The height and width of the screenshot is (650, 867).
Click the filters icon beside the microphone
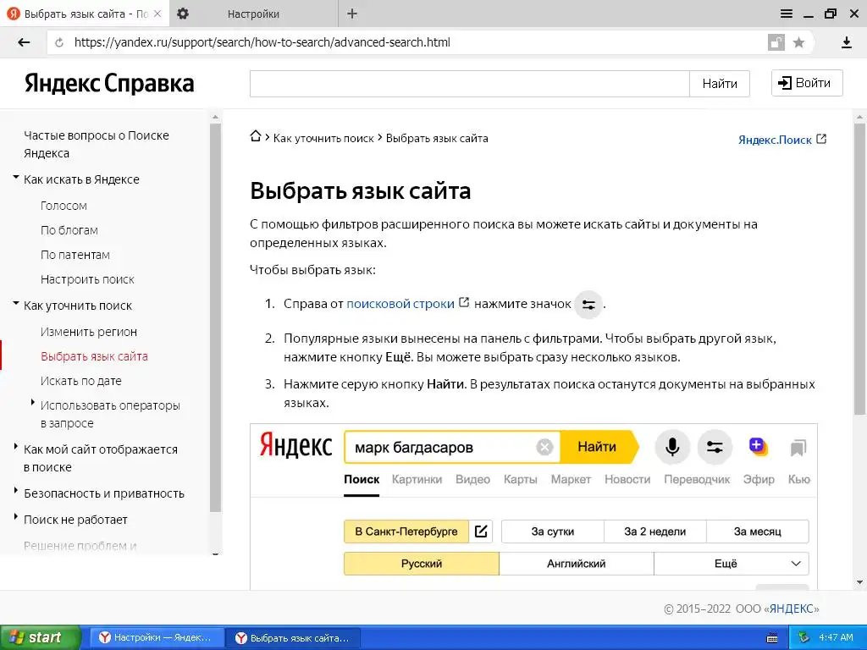click(715, 447)
